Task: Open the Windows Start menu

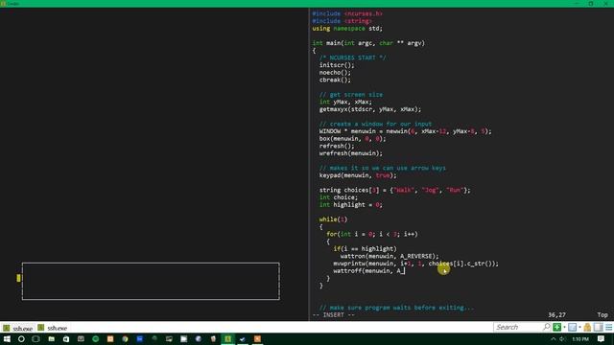Action: pos(7,338)
